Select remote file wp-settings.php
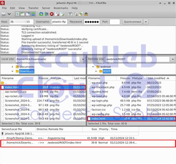The height and width of the screenshot is (164, 176). click(131, 105)
